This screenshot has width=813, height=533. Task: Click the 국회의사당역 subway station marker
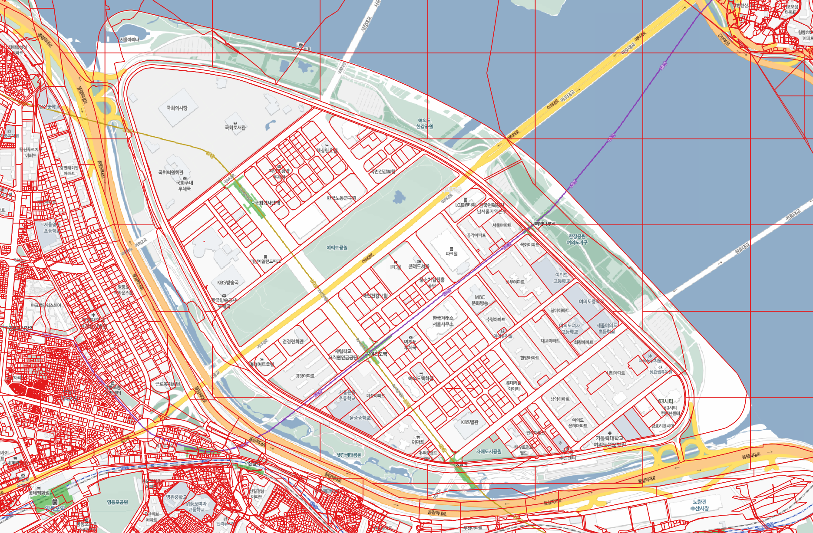point(253,203)
